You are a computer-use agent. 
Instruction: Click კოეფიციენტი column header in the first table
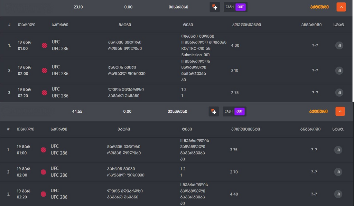pos(246,25)
